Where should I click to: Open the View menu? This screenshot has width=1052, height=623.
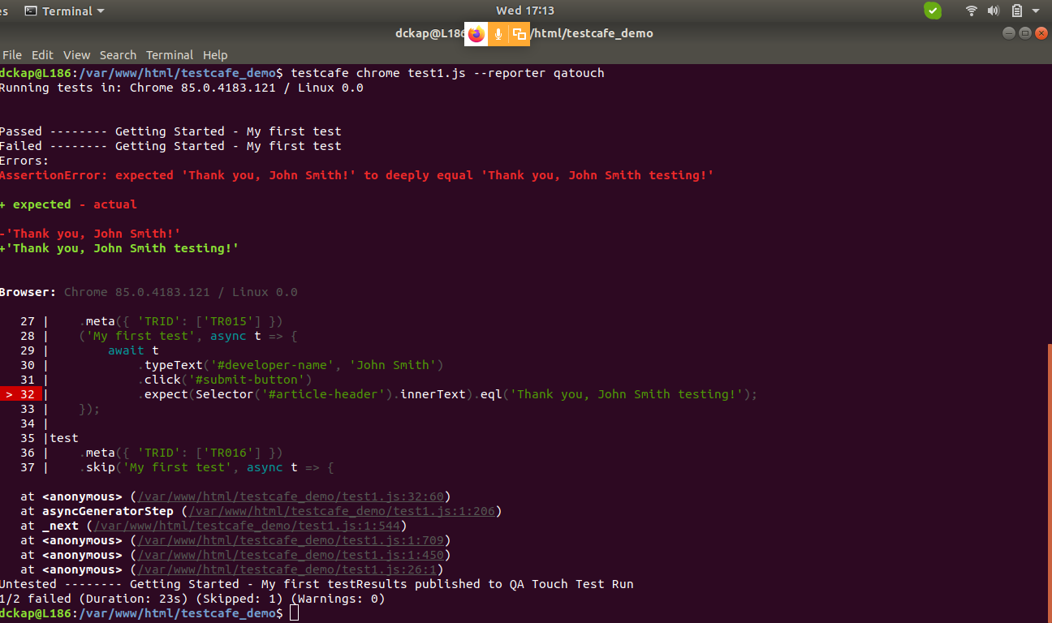pyautogui.click(x=76, y=55)
